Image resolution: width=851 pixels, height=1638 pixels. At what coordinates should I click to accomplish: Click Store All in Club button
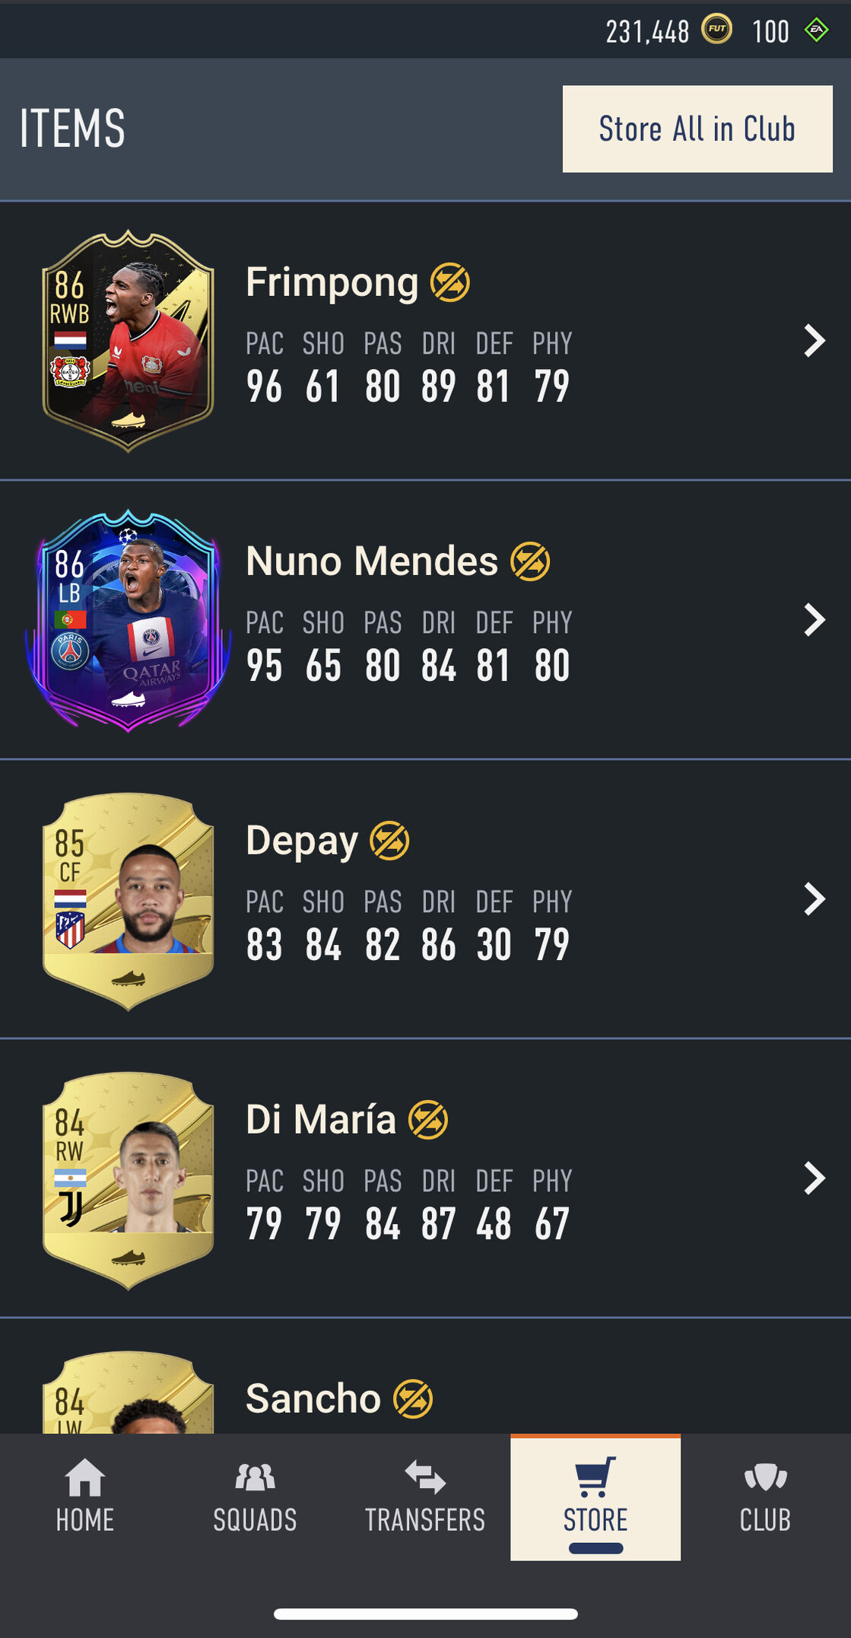click(697, 129)
